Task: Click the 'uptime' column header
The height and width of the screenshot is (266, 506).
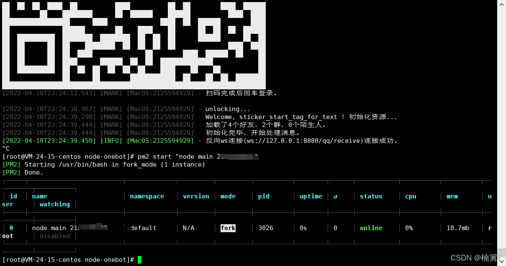Action: click(311, 196)
